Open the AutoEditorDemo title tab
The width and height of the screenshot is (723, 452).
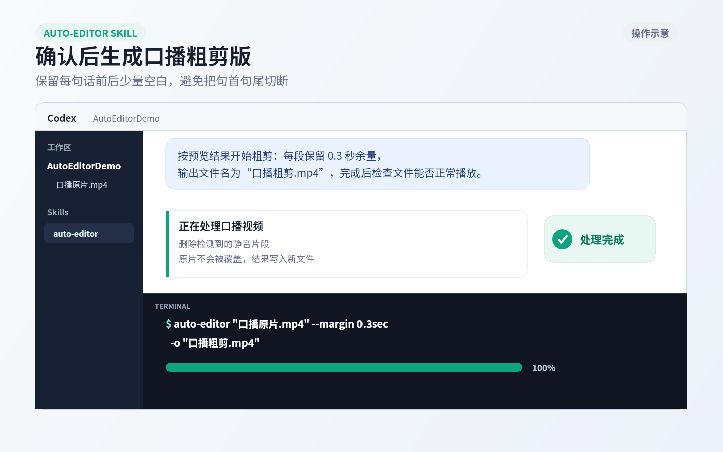[127, 119]
